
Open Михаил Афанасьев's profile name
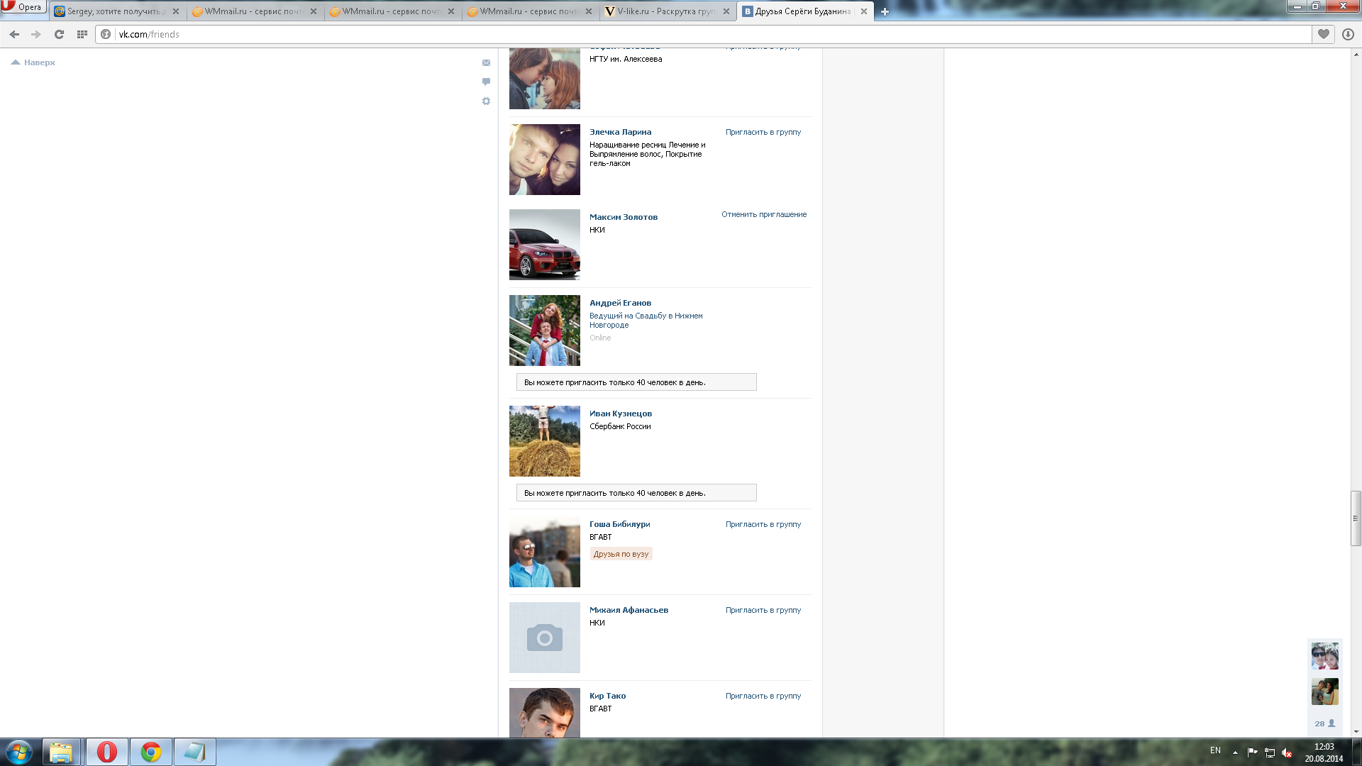pyautogui.click(x=629, y=610)
